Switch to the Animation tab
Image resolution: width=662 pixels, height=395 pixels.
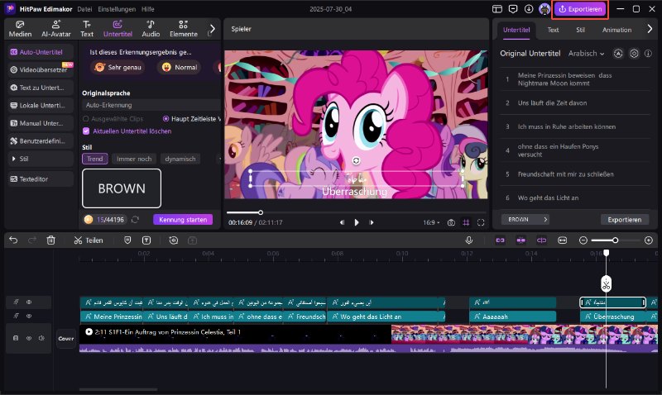click(x=616, y=30)
